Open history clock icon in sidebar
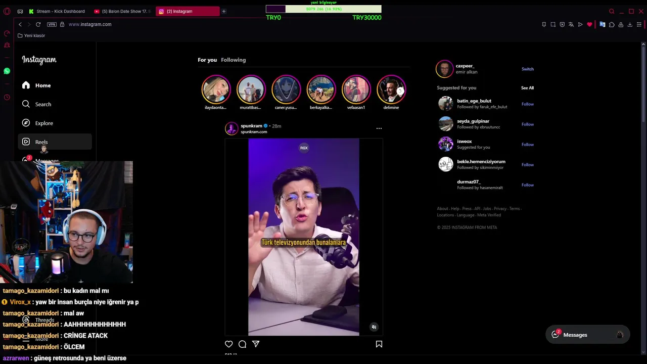647x364 pixels. (7, 97)
